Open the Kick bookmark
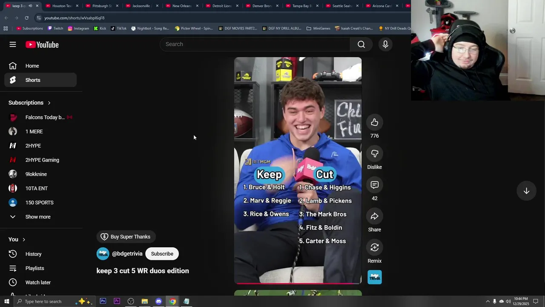The height and width of the screenshot is (307, 545). click(100, 29)
